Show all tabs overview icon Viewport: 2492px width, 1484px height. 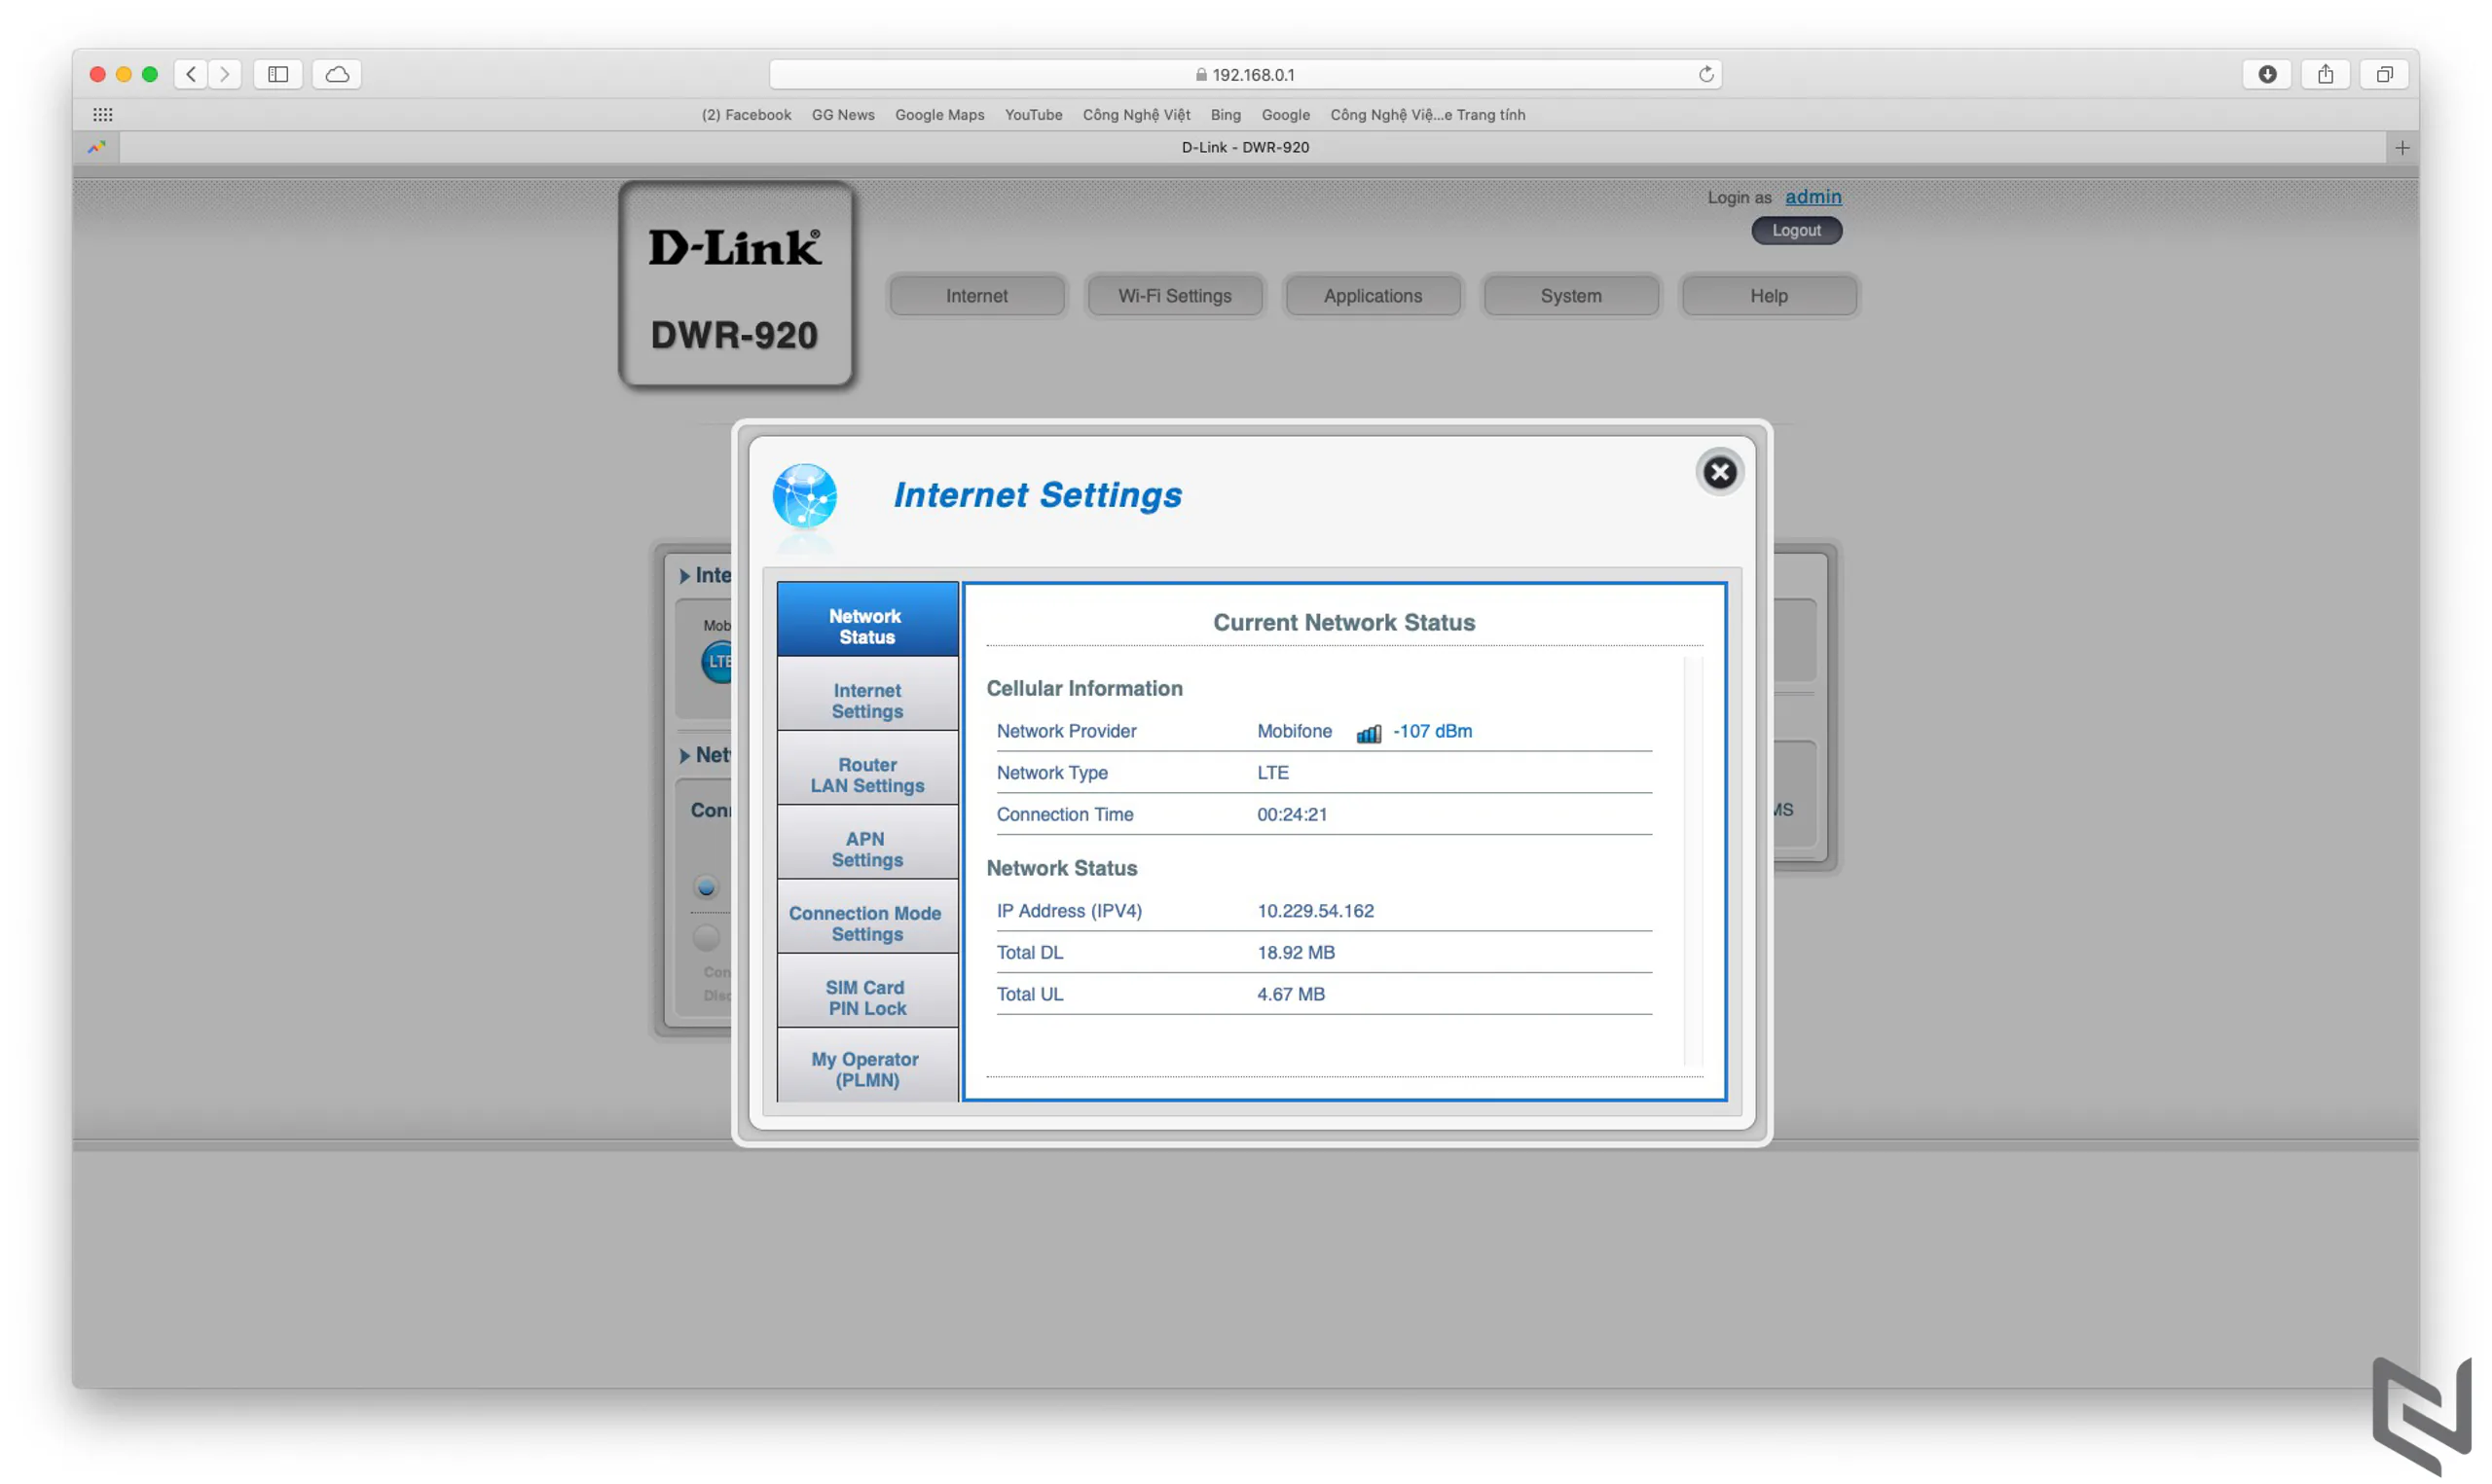pyautogui.click(x=2384, y=74)
